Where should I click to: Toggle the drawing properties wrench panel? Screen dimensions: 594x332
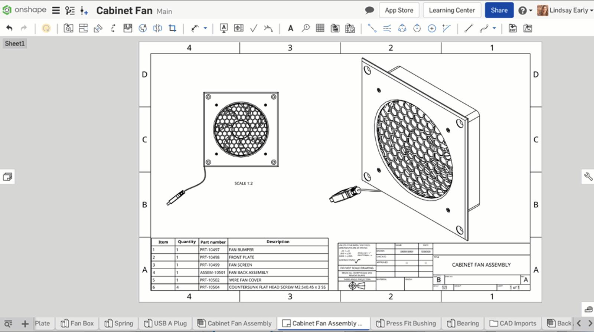[588, 177]
